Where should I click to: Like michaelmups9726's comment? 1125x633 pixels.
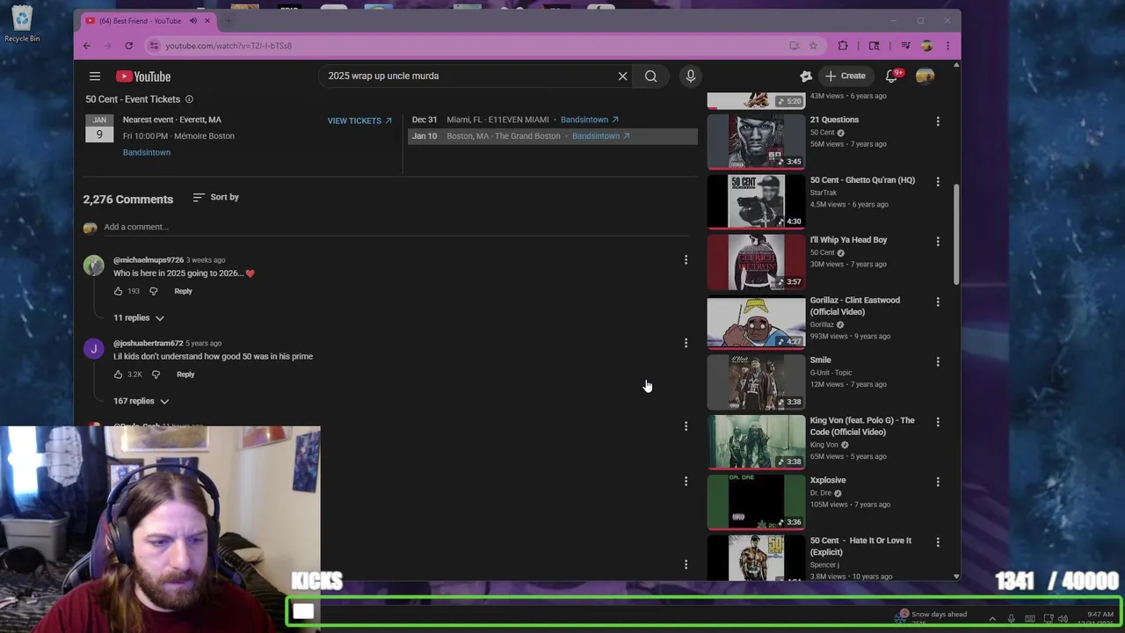click(118, 291)
